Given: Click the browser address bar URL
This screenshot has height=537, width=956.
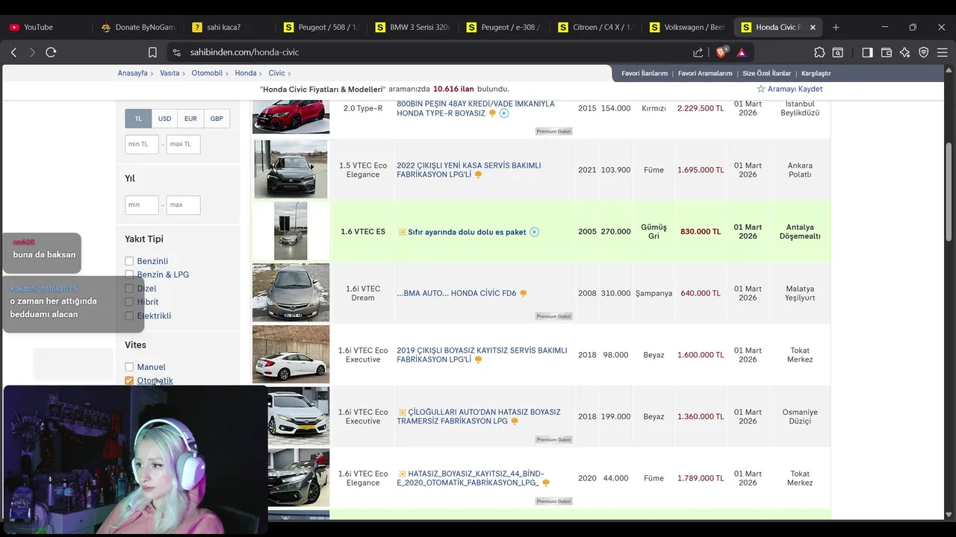Looking at the screenshot, I should pos(244,52).
